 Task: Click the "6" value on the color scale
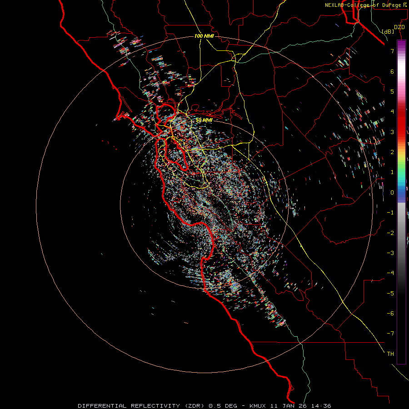click(392, 71)
